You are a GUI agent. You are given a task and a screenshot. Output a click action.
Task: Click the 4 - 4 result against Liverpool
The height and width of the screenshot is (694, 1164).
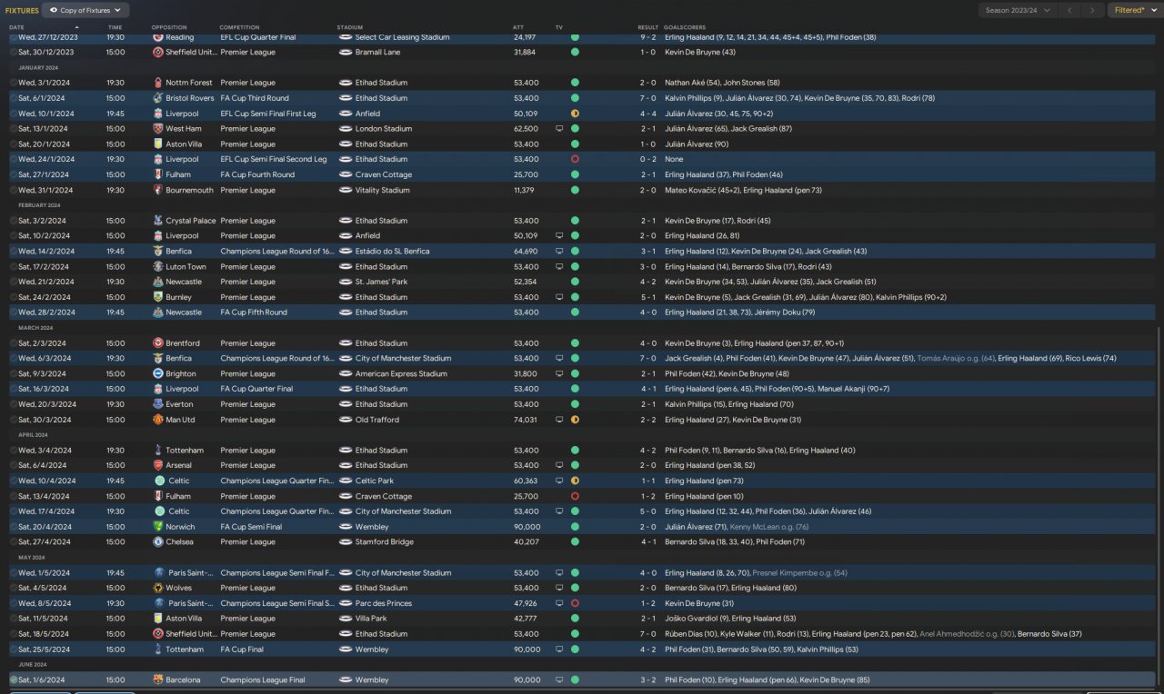pos(647,114)
